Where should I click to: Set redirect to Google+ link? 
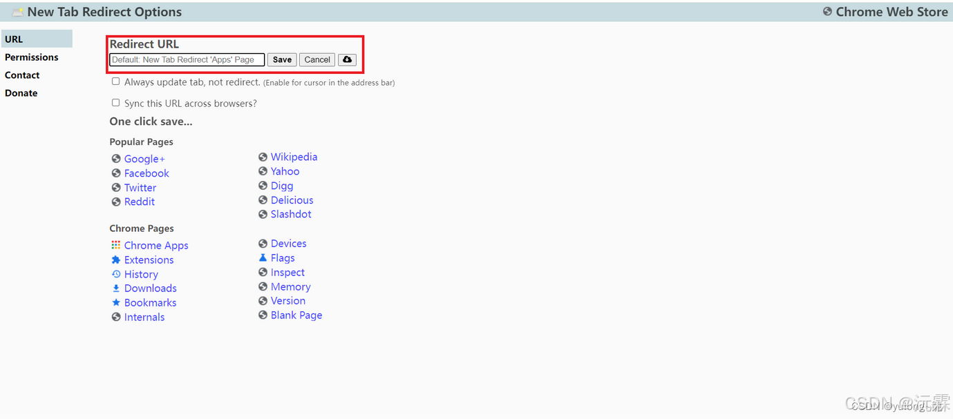144,159
